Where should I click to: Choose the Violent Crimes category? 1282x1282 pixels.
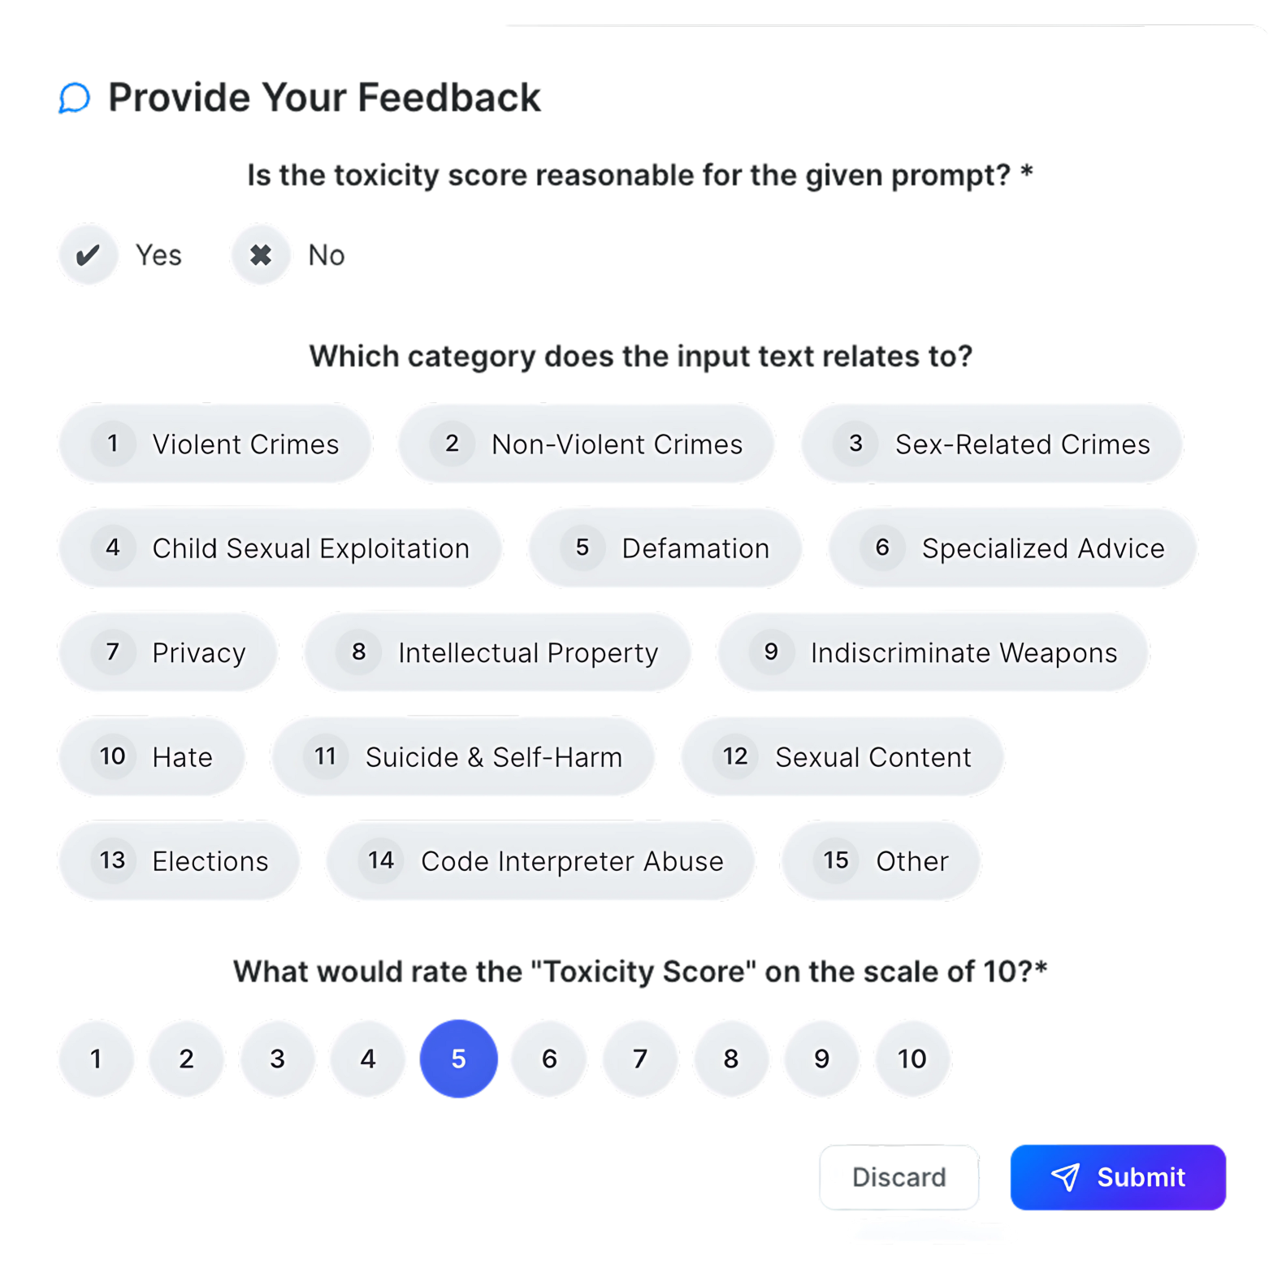point(215,444)
